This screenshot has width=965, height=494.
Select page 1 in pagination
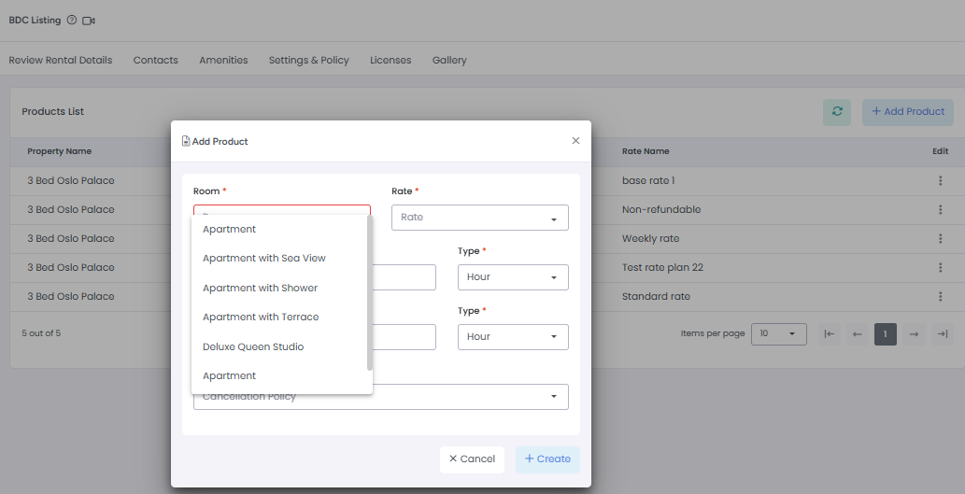coord(885,334)
